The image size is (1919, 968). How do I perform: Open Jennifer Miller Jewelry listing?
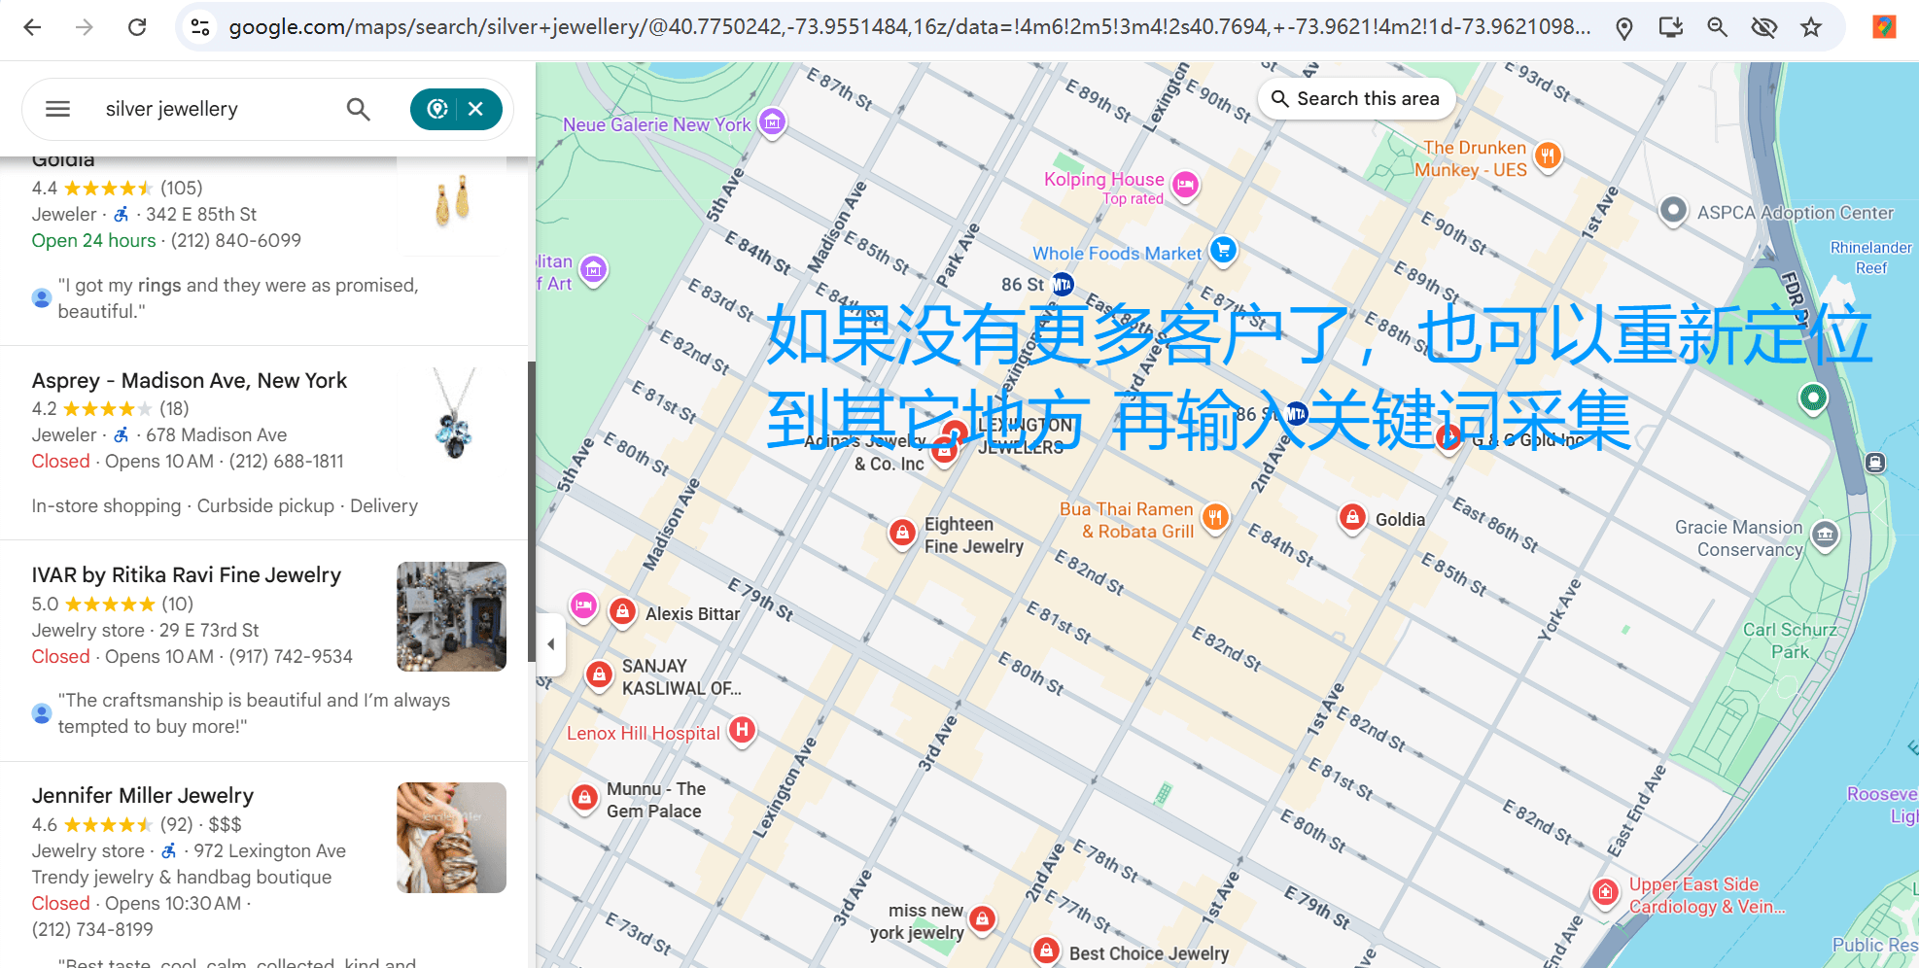143,795
